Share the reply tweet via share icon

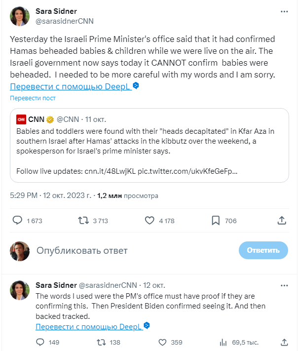click(x=284, y=342)
